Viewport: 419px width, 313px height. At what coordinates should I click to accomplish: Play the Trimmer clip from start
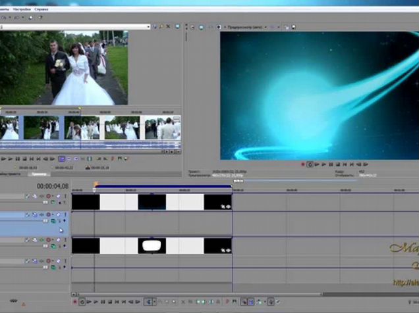click(4, 159)
